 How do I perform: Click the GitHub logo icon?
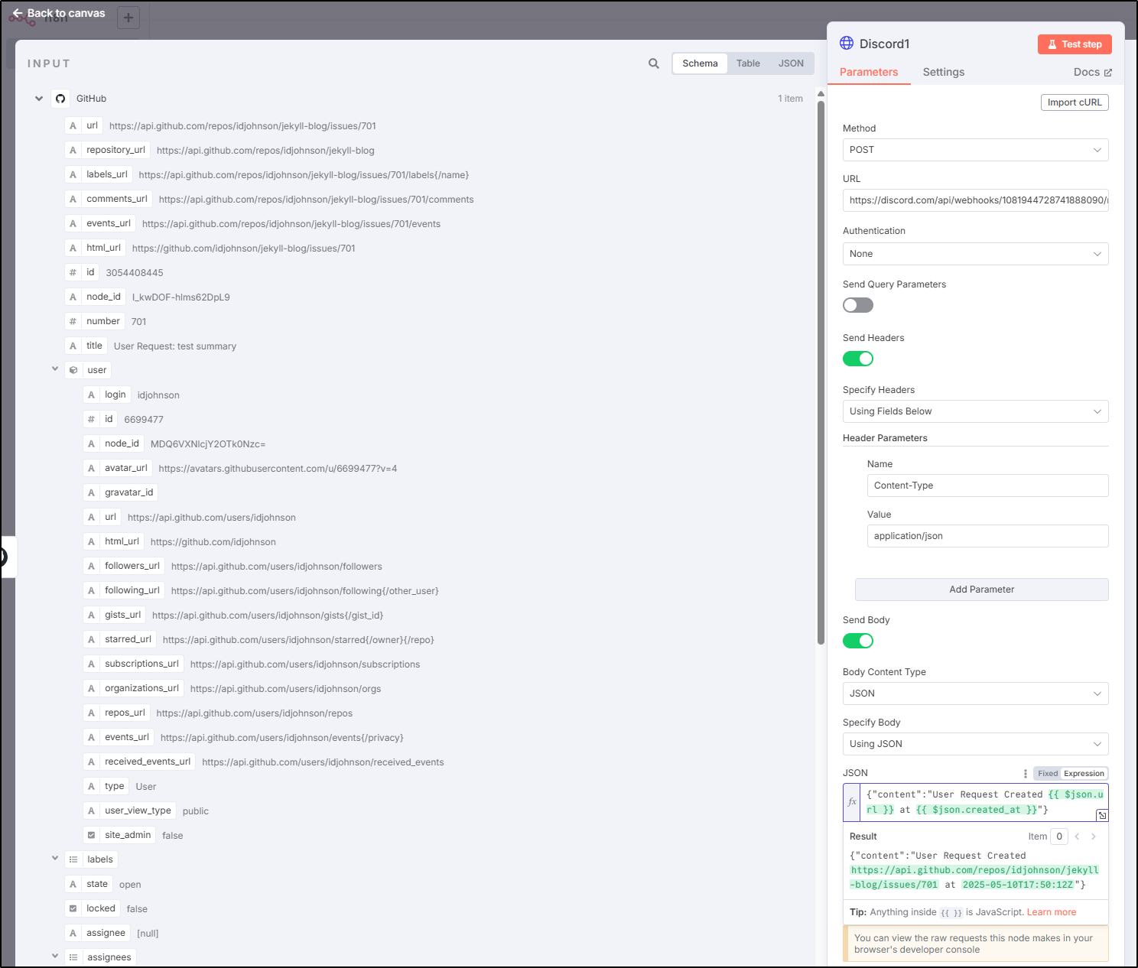[60, 99]
